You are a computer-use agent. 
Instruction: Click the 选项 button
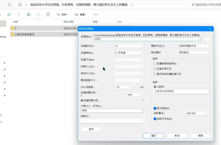click(91, 129)
